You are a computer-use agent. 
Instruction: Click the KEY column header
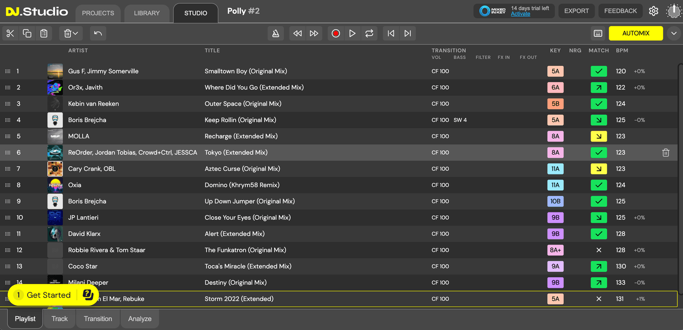[x=555, y=50]
